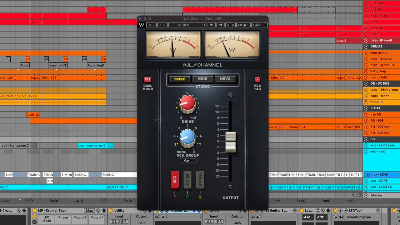Image resolution: width=400 pixels, height=225 pixels.
Task: Undo the last change in NLS Channel
Action: [151, 25]
